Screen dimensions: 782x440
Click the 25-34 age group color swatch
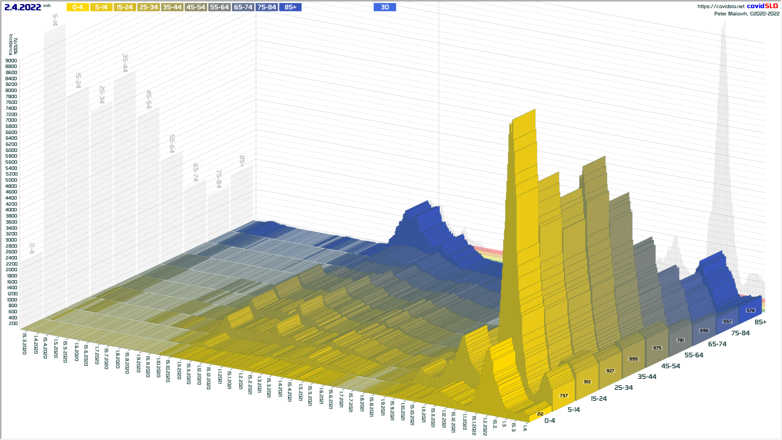point(148,7)
